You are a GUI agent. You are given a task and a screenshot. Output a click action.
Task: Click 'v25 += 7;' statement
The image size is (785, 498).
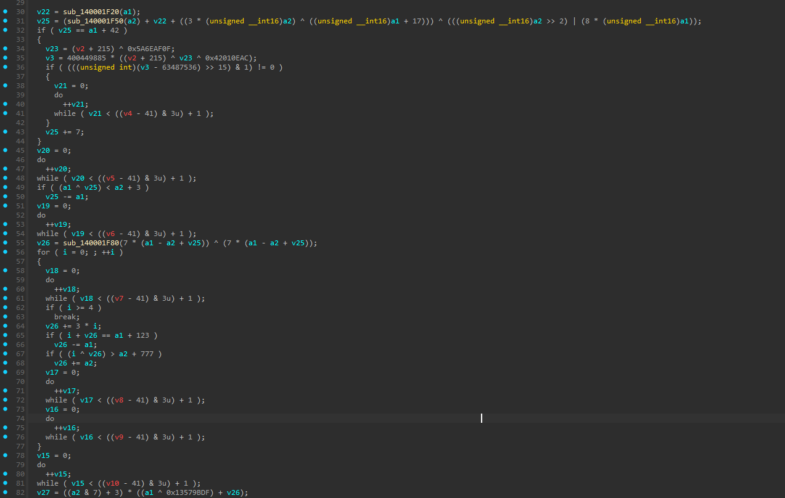[65, 132]
